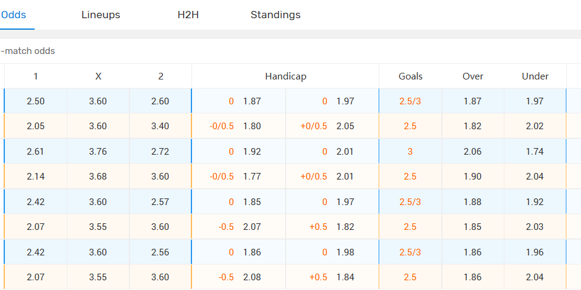The width and height of the screenshot is (581, 290).
Task: Select Under odds 2.04 in last row
Action: tap(535, 277)
